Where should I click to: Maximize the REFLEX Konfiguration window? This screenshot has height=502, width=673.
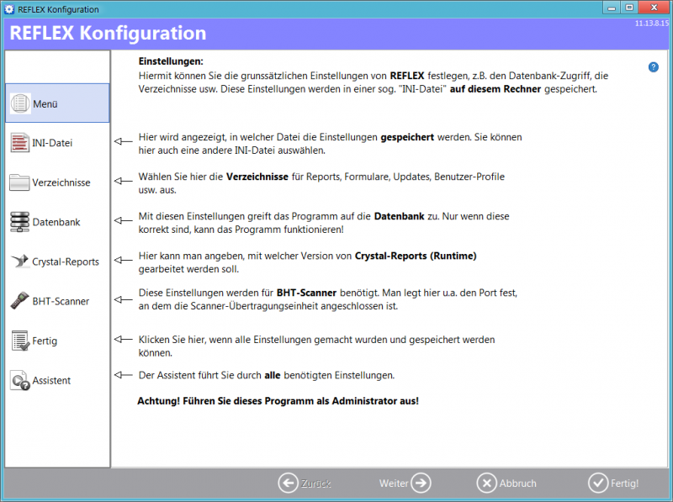click(629, 8)
